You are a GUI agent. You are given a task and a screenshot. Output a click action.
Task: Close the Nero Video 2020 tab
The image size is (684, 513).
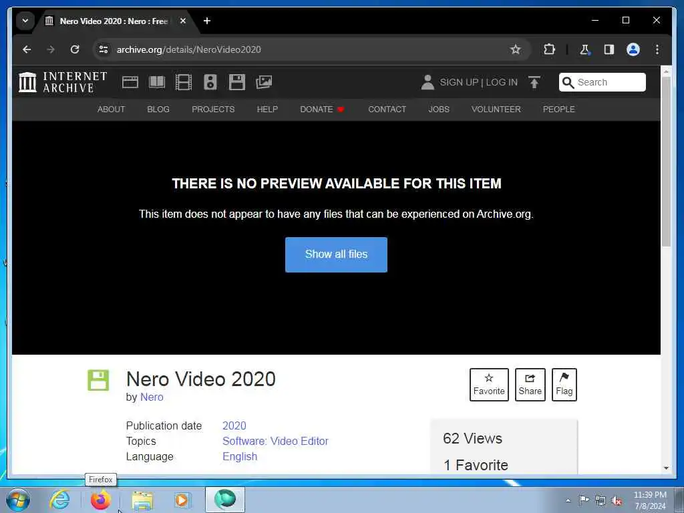[183, 21]
